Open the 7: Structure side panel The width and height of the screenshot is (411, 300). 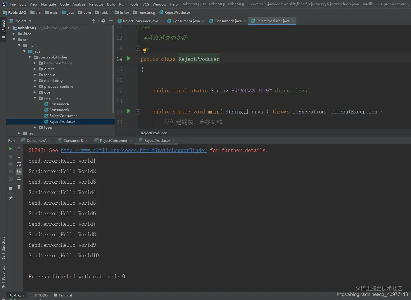[x=3, y=248]
